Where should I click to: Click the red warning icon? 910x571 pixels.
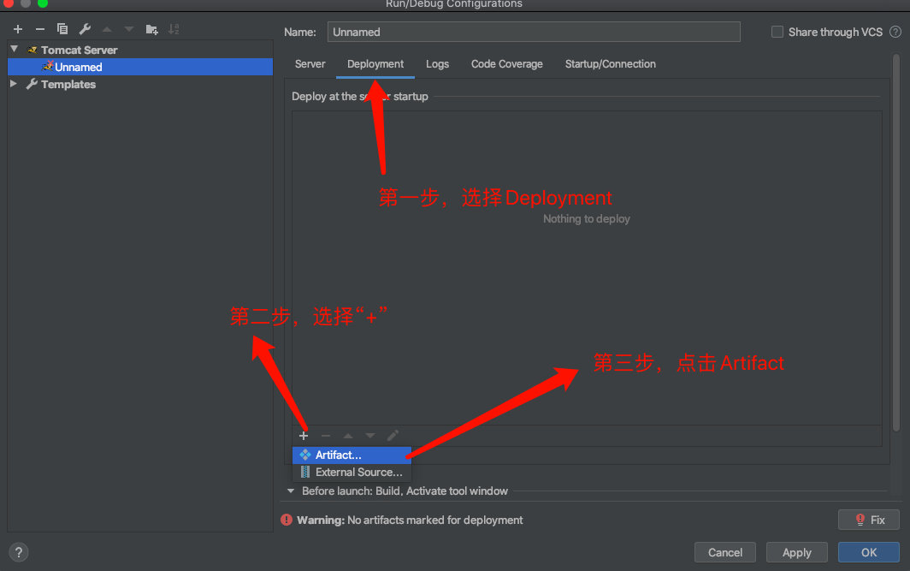(x=287, y=520)
